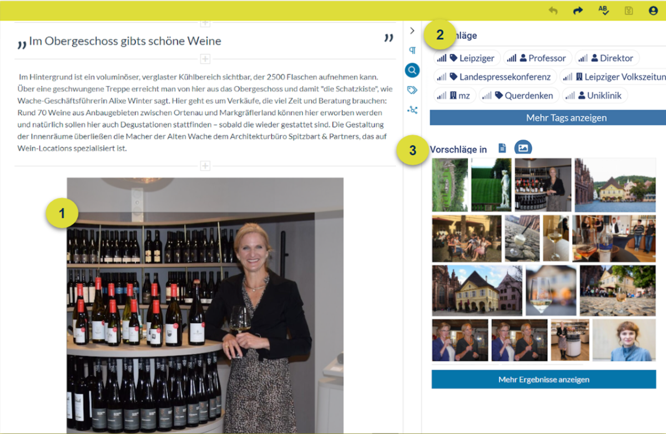Click the Mehr Ergebnisse anzeigen button
This screenshot has width=666, height=434.
click(x=544, y=380)
